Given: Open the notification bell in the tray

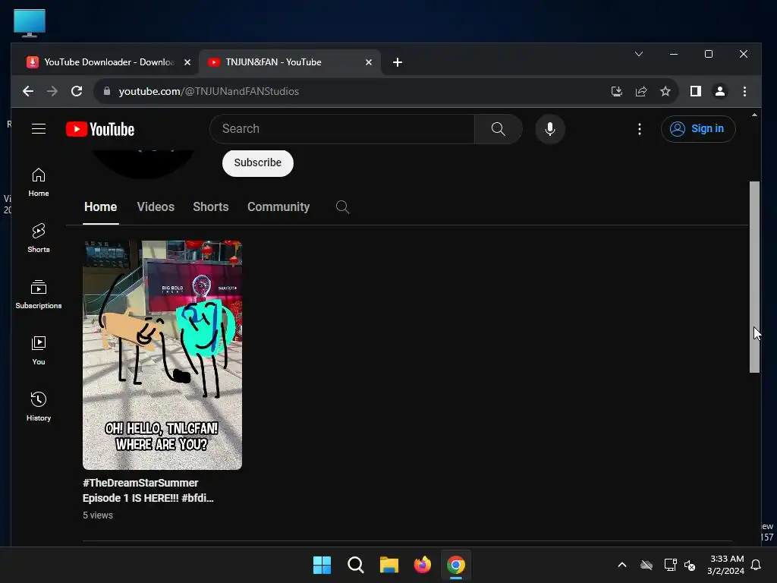Looking at the screenshot, I should pyautogui.click(x=757, y=565).
